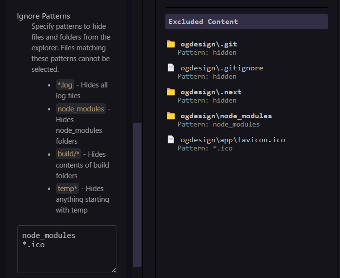The width and height of the screenshot is (340, 278).
Task: Click the temp* example pattern chip
Action: (67, 189)
